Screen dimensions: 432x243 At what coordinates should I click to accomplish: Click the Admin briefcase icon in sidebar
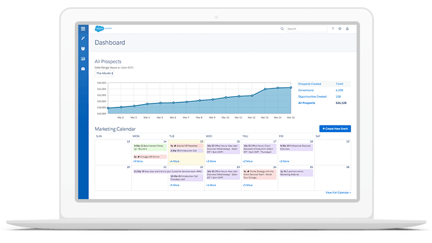coord(83,69)
